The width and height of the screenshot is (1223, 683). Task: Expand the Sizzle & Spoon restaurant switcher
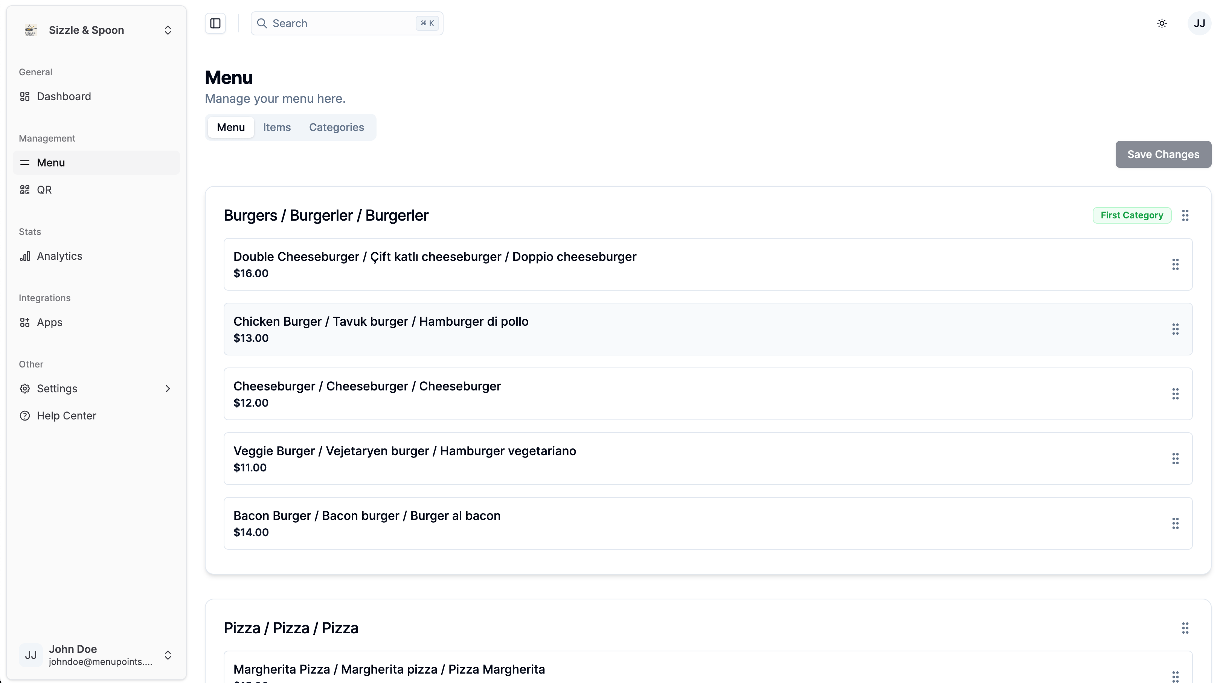[167, 30]
